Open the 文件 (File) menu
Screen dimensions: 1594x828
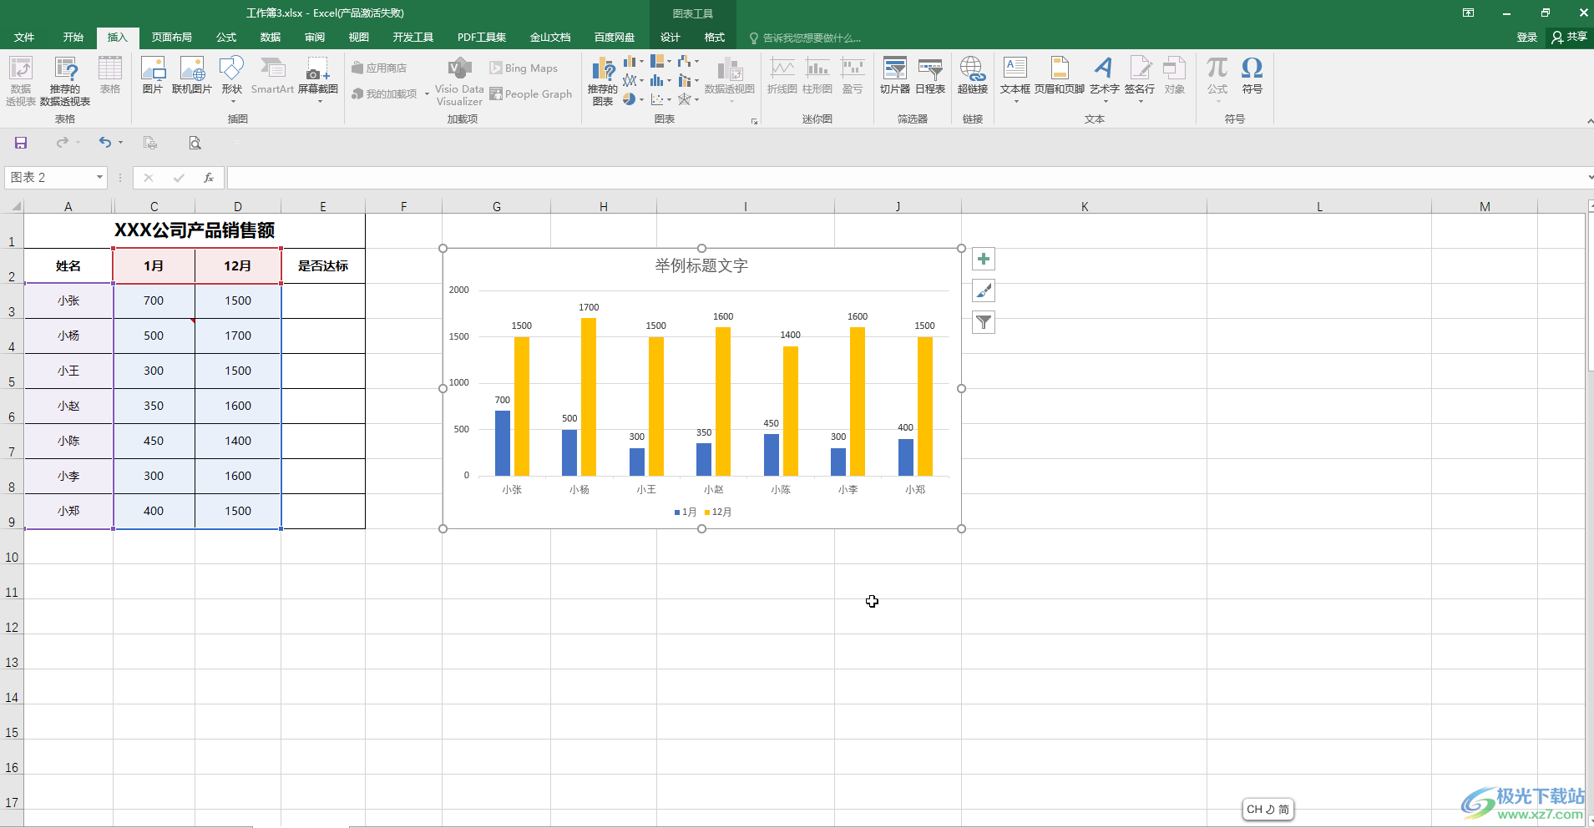[x=24, y=38]
